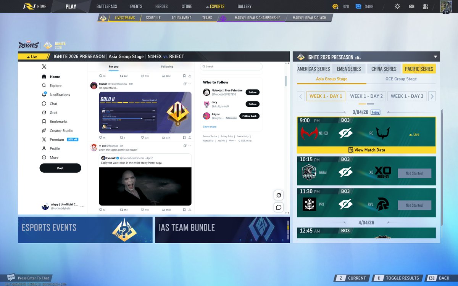Click Show more under Who to follow
This screenshot has height=286, width=458.
click(x=210, y=127)
